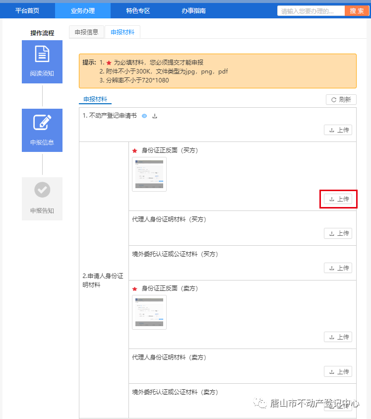Screen dimensions: 371x419
Task: Upload 境外委托认证或公证材料 (买方) file
Action: coord(338,268)
